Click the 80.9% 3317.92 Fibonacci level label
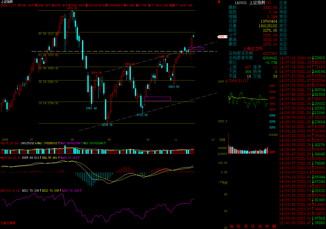This screenshot has width=326, height=229. click(x=49, y=34)
